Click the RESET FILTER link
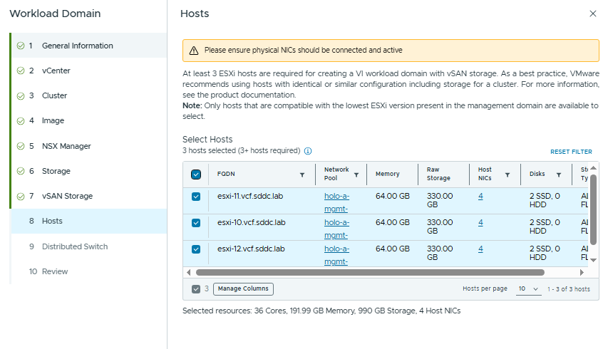 [571, 152]
